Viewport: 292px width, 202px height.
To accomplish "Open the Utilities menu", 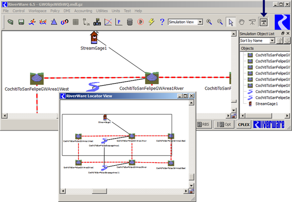I will click(102, 11).
